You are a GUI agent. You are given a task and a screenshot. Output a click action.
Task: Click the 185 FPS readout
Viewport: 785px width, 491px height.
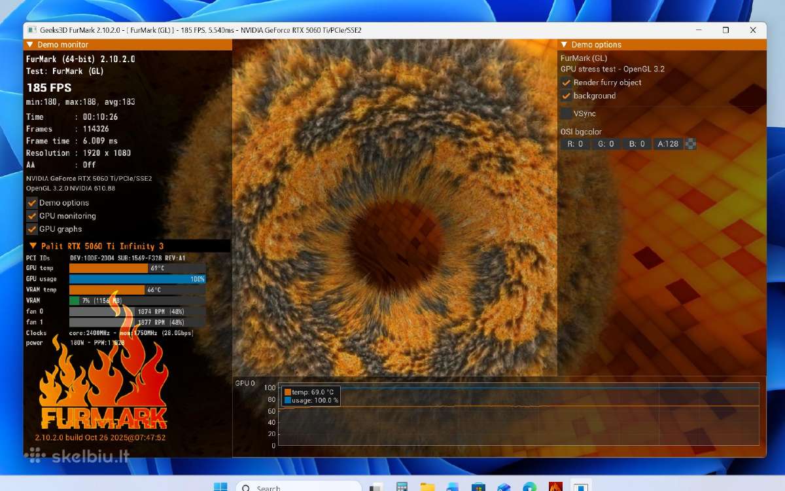click(x=49, y=88)
